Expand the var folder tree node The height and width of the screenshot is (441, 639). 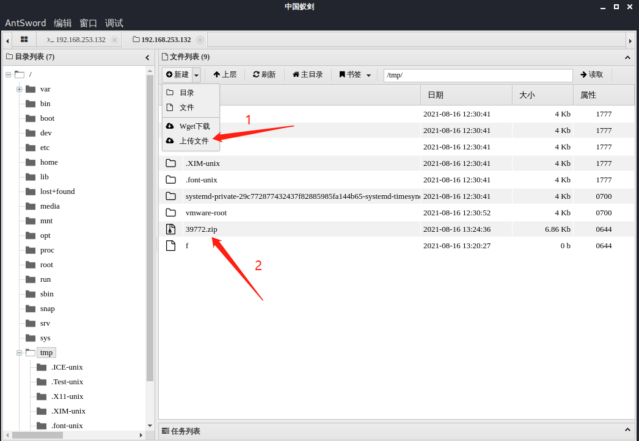19,89
